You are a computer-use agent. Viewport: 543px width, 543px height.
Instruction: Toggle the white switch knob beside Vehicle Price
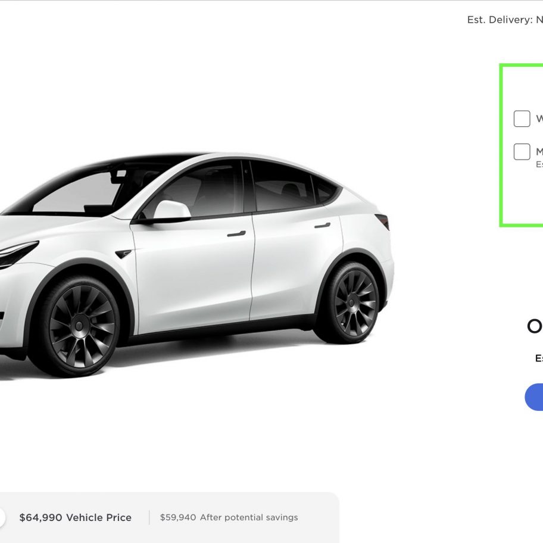tap(2, 517)
